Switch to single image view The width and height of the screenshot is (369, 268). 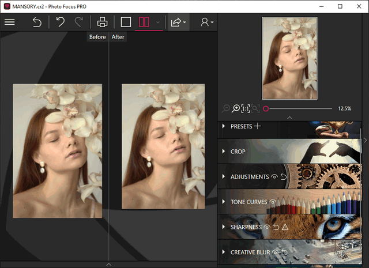[x=126, y=22]
